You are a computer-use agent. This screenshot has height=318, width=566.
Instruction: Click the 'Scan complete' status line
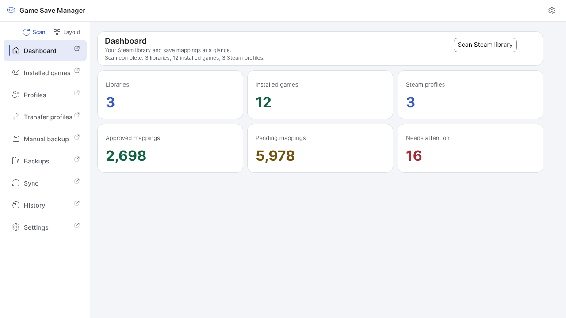coord(184,58)
